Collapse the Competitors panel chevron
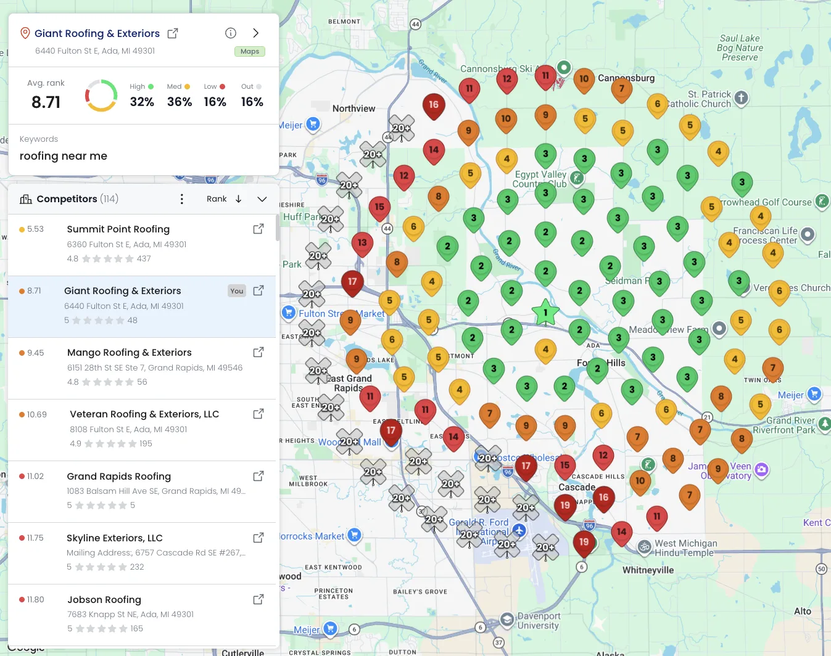 tap(262, 199)
